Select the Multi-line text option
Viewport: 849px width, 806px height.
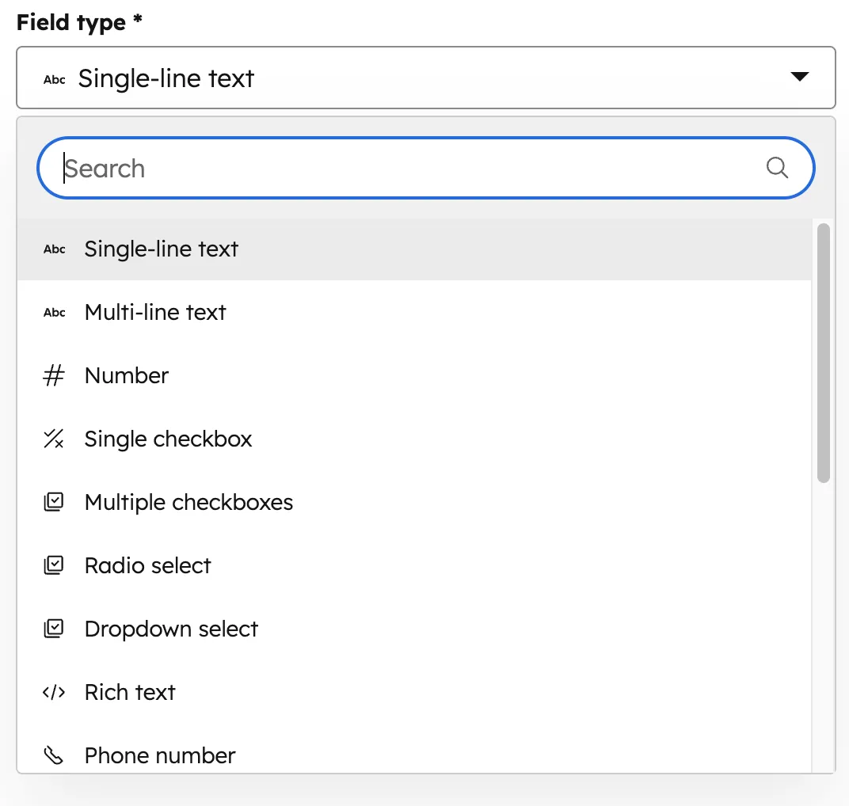click(155, 312)
